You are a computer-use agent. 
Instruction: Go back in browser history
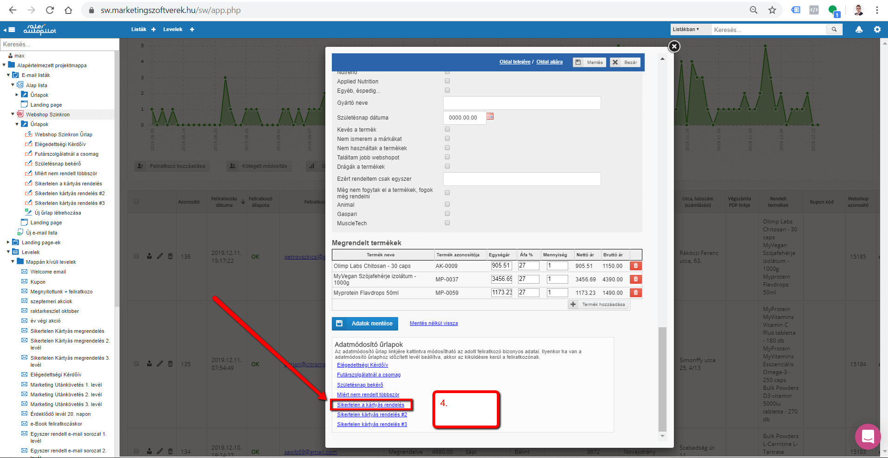pyautogui.click(x=13, y=10)
